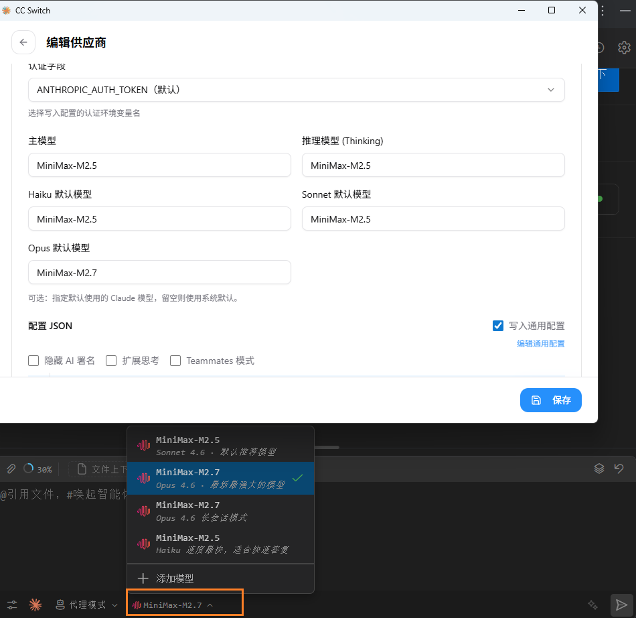Uncheck the 写入通用配置 checkbox
636x618 pixels.
(498, 326)
